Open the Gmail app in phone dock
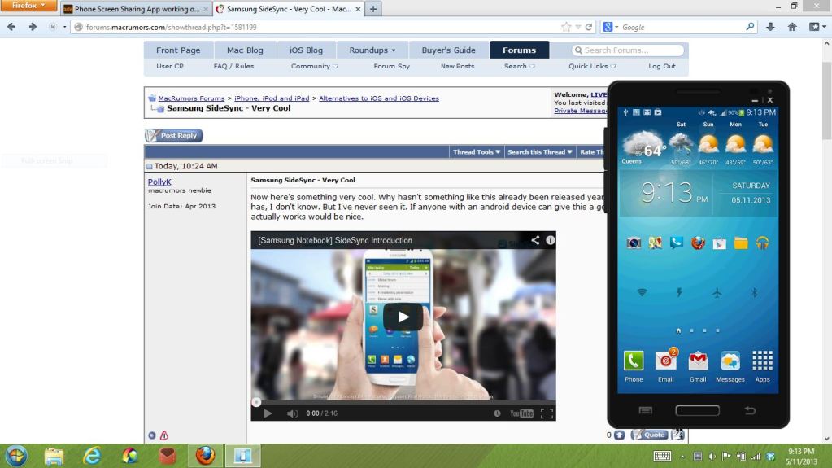832x468 pixels. pos(698,366)
